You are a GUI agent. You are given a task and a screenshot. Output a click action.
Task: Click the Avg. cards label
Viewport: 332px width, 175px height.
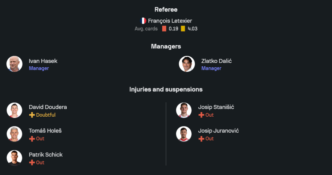(146, 29)
